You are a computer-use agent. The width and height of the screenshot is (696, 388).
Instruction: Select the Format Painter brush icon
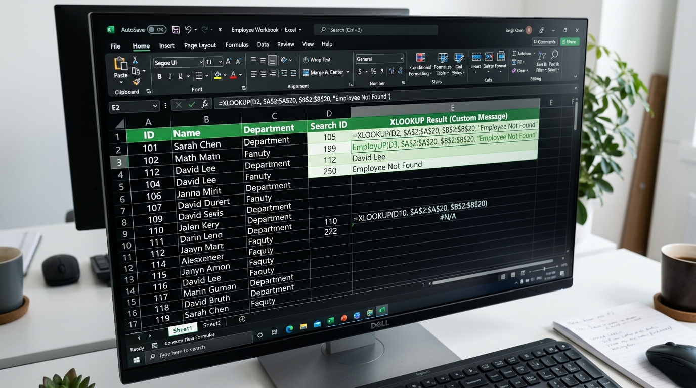(x=136, y=82)
